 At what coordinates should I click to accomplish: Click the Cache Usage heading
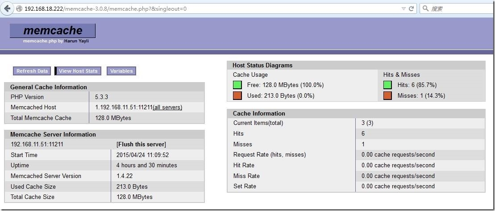[x=250, y=75]
